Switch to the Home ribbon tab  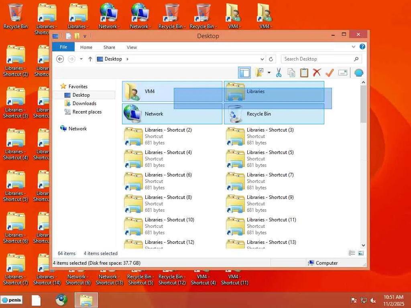pos(86,47)
